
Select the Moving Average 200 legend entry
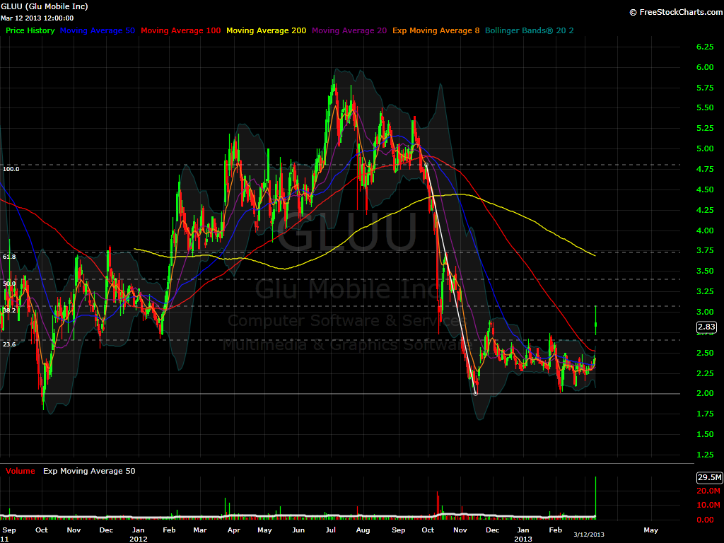(266, 30)
